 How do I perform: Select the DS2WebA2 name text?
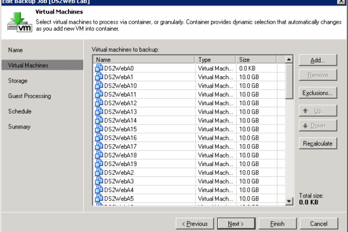click(119, 173)
